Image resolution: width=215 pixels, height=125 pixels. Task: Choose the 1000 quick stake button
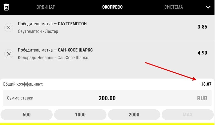pyautogui.click(x=80, y=115)
